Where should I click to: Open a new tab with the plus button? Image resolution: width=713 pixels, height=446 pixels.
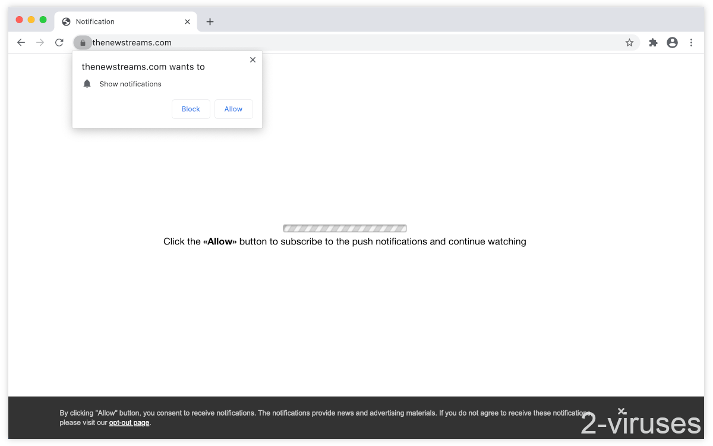click(x=210, y=21)
